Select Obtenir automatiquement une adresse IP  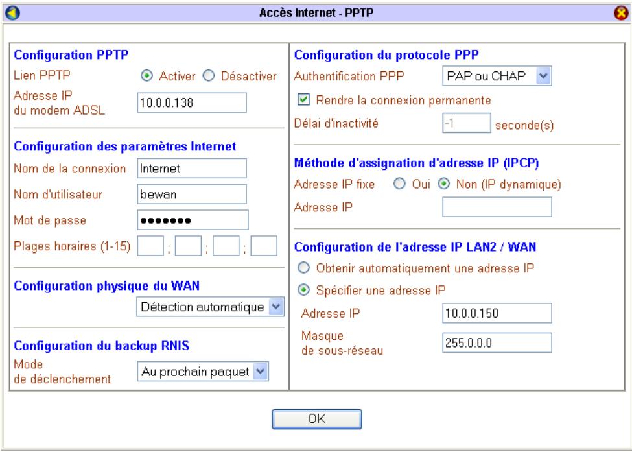click(303, 268)
